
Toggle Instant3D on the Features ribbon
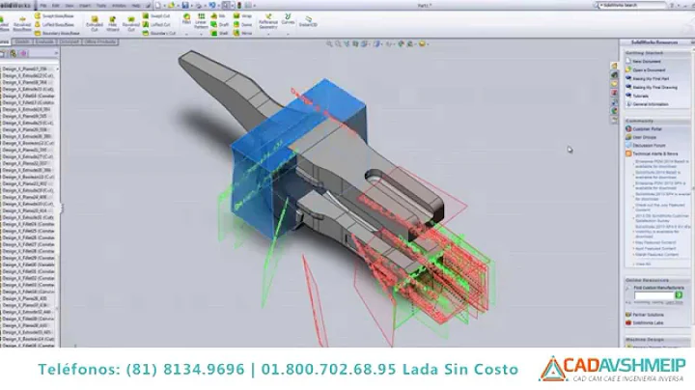tap(308, 21)
